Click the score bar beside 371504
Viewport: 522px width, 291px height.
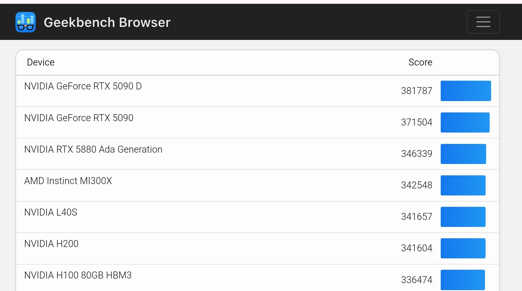tap(465, 122)
